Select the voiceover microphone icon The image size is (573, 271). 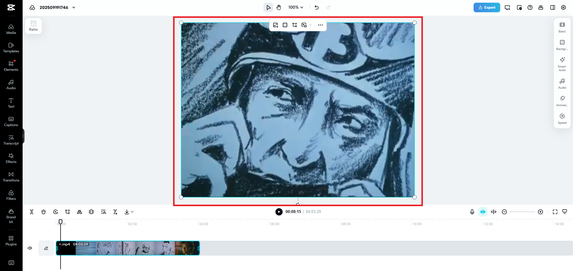(x=472, y=212)
